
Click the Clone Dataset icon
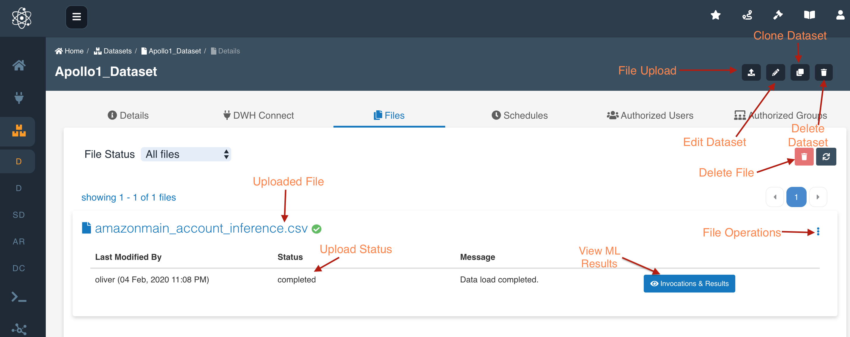pyautogui.click(x=799, y=72)
